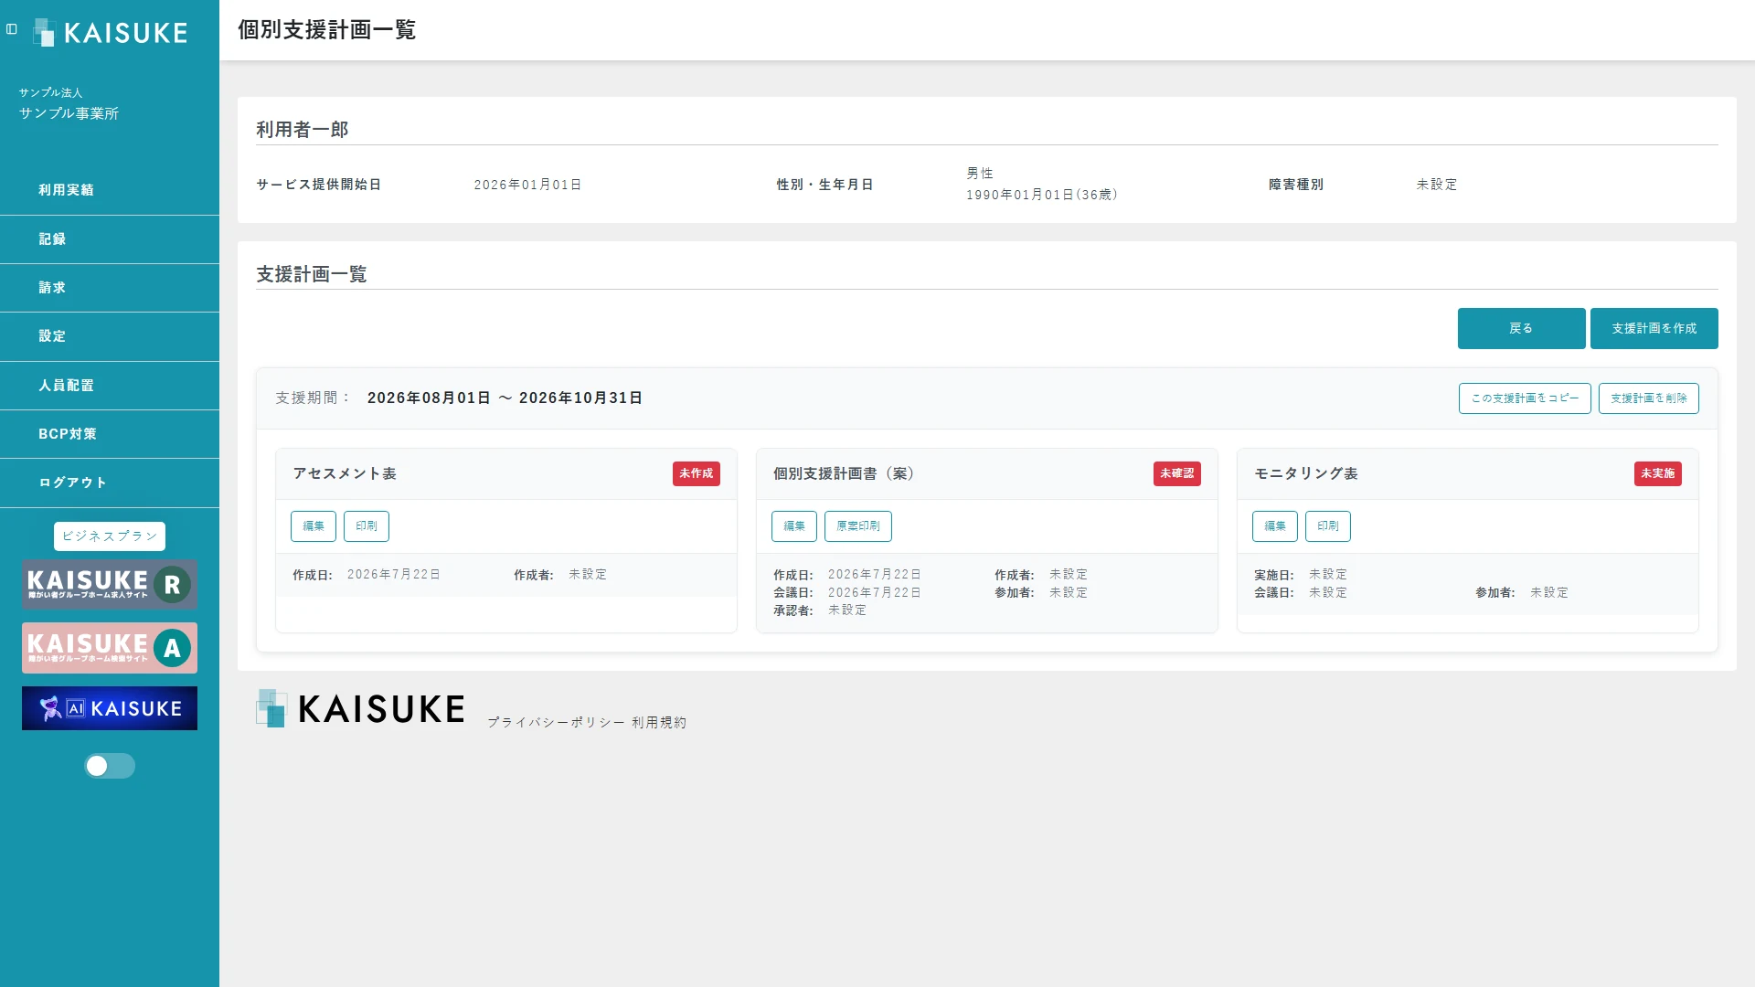
Task: Click the 未実施 status badge
Action: pyautogui.click(x=1658, y=473)
